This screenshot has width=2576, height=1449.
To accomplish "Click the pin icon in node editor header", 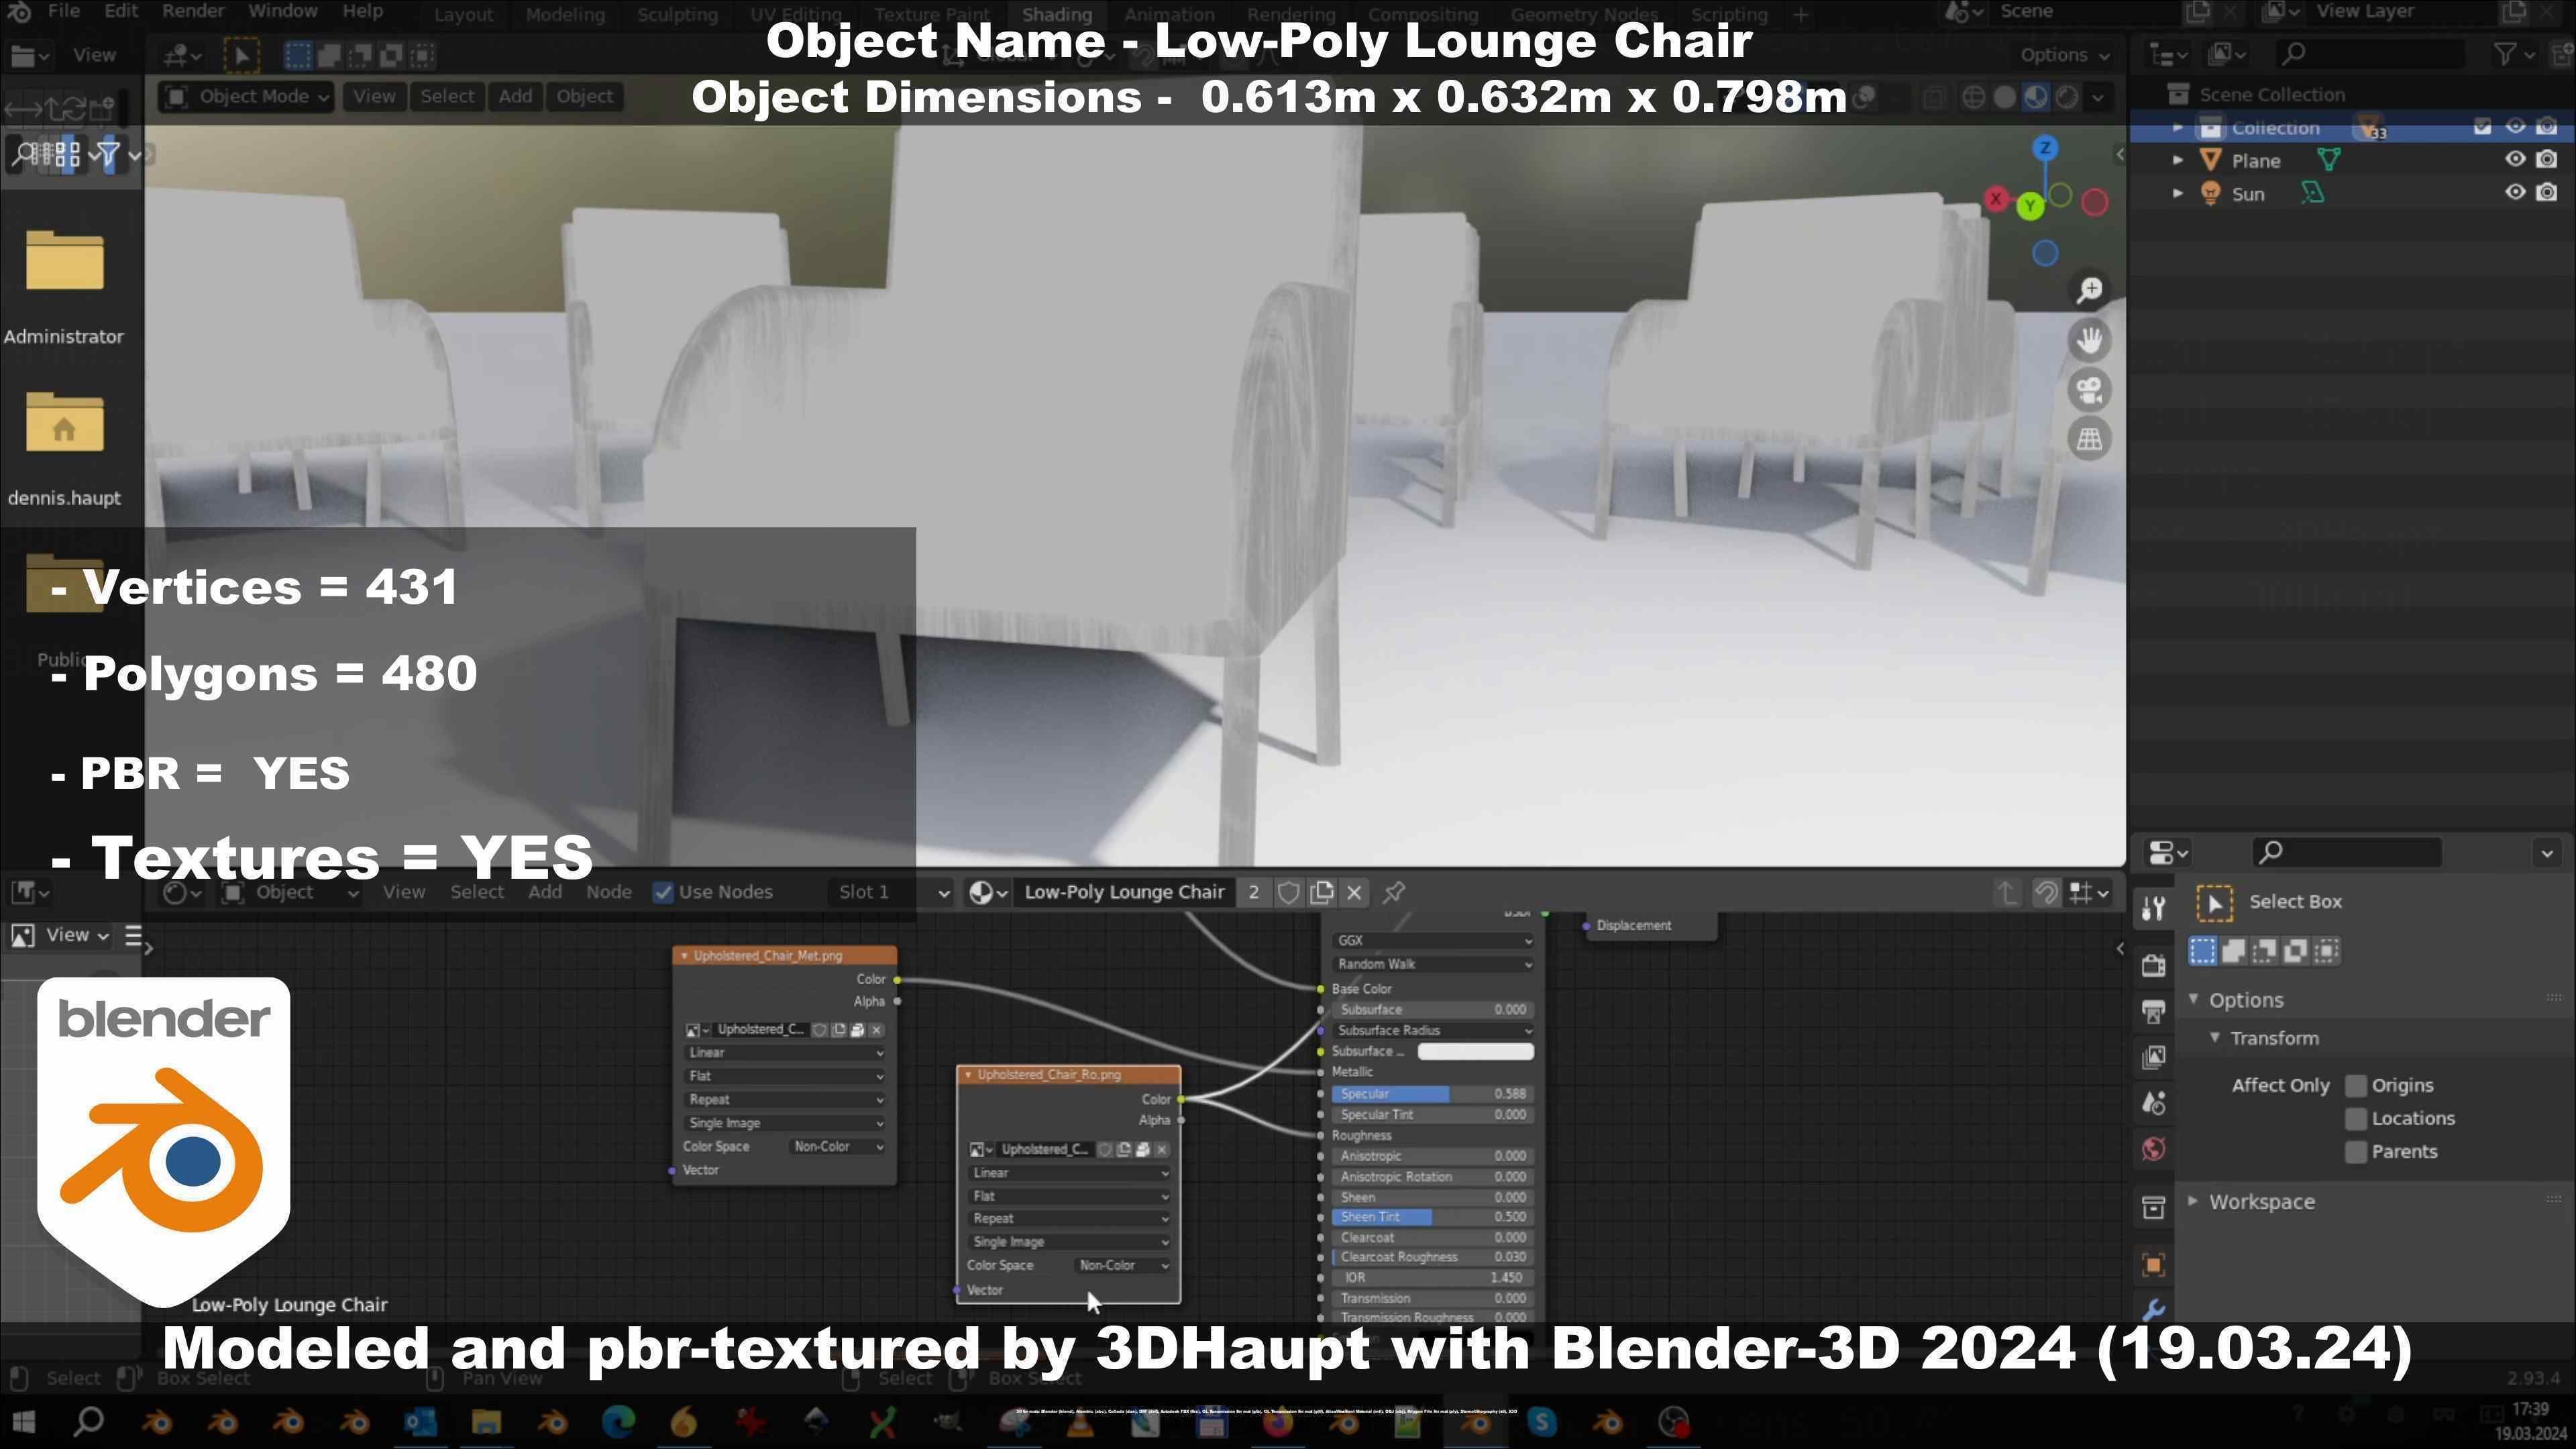I will 1394,892.
